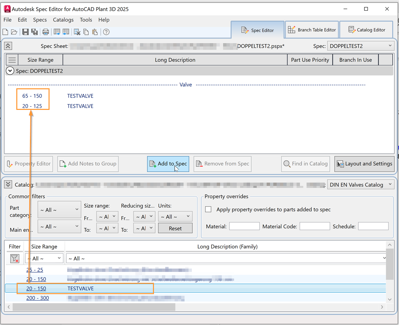Switch to the Spec Editor tab
Viewport: 399px width, 325px height.
(x=257, y=30)
